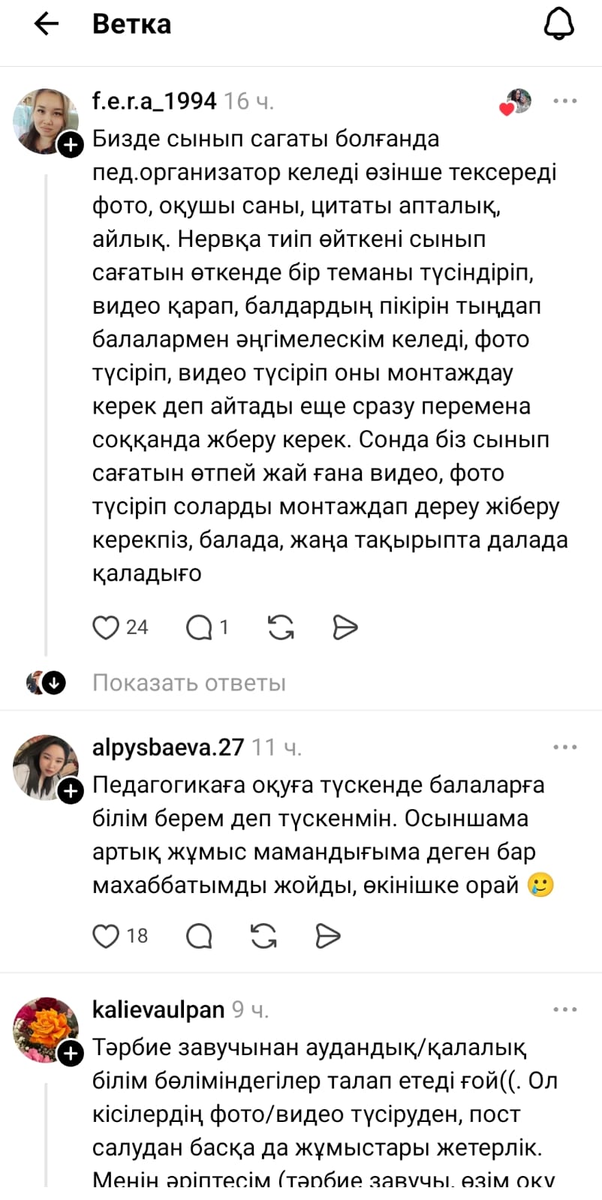Open the f.e.r.a_1994 profile username
The width and height of the screenshot is (602, 1200).
click(154, 101)
